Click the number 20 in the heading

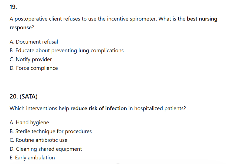(x=14, y=97)
